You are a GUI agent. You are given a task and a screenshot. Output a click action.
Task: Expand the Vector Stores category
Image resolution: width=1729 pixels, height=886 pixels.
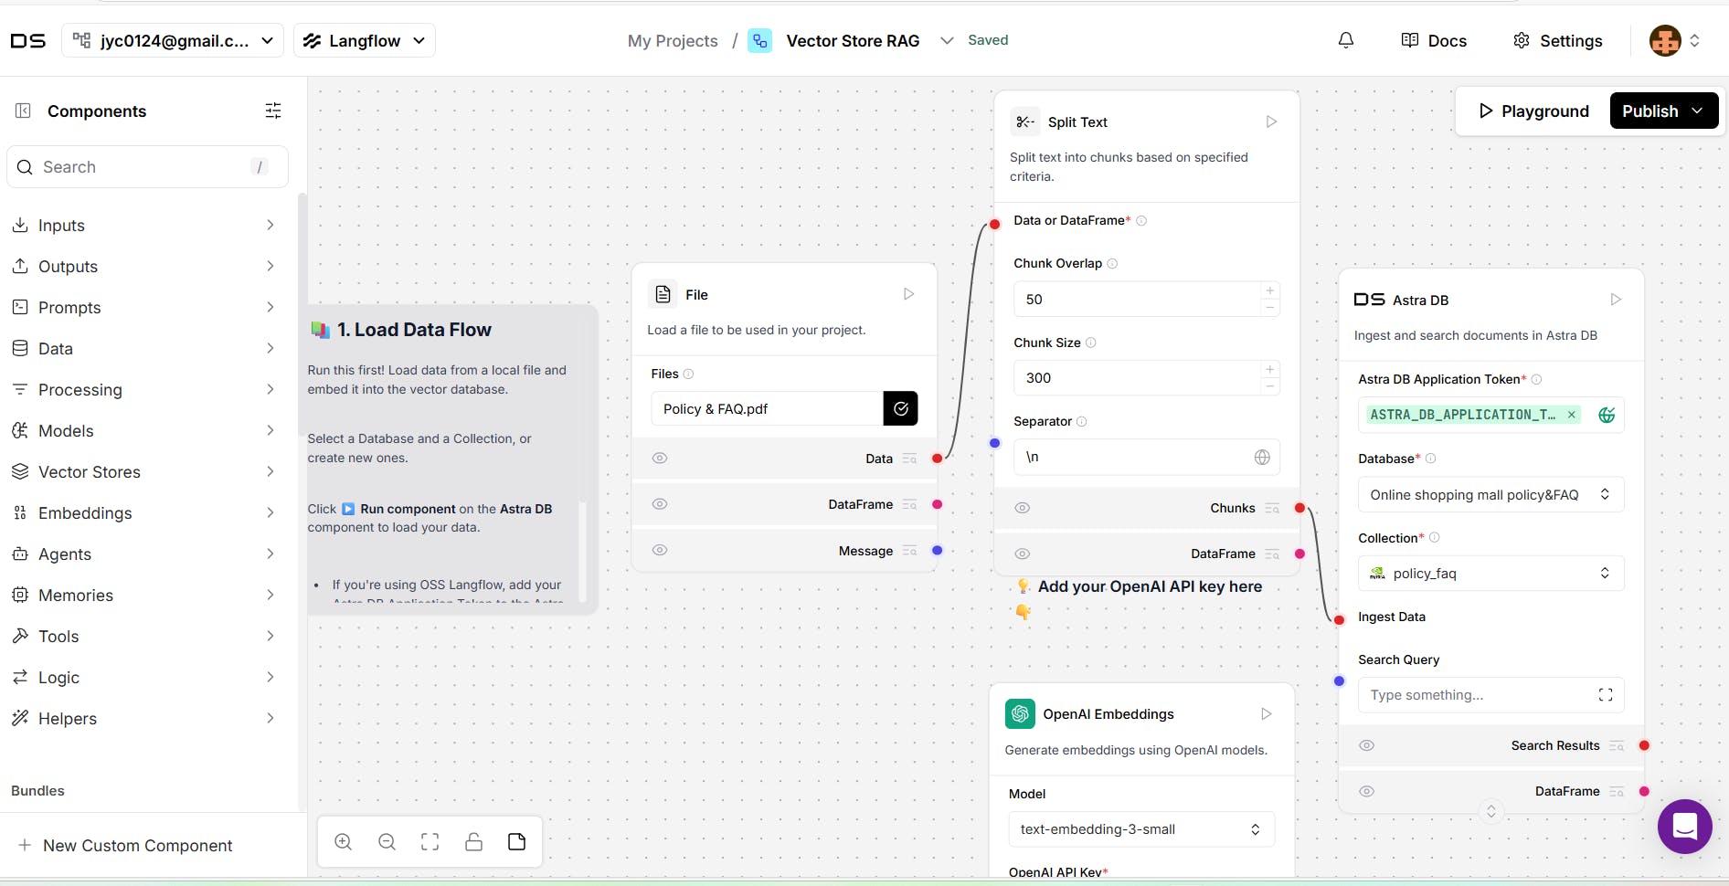pos(143,472)
